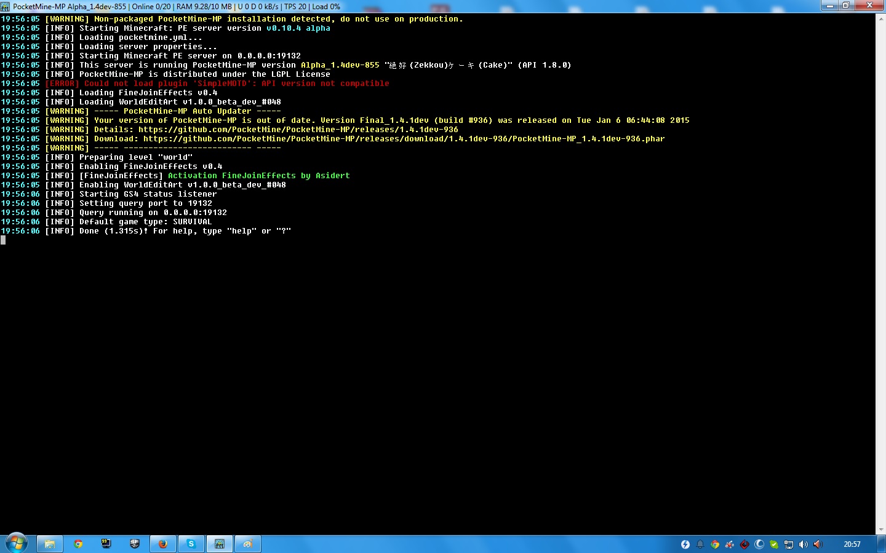Click the notification bell tray icon
886x553 pixels.
(x=700, y=544)
